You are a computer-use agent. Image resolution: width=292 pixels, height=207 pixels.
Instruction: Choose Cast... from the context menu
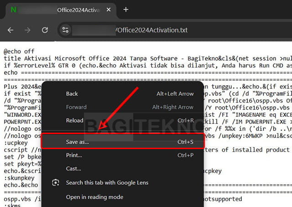pos(73,169)
